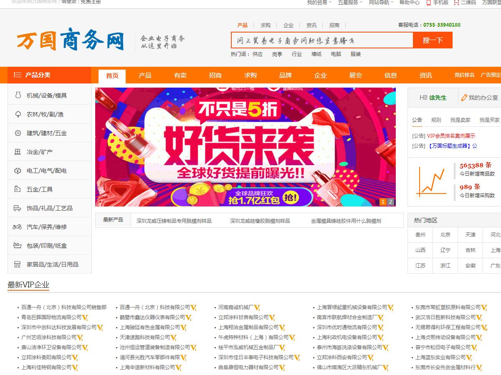501x375 pixels.
Task: Click the 搜一下 search button
Action: [433, 40]
